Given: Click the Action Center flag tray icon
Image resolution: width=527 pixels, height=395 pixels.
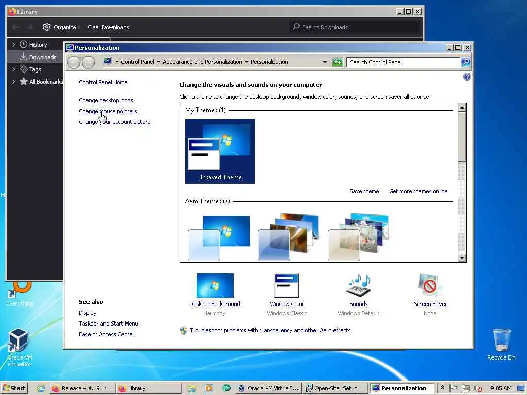Looking at the screenshot, I should click(x=453, y=388).
